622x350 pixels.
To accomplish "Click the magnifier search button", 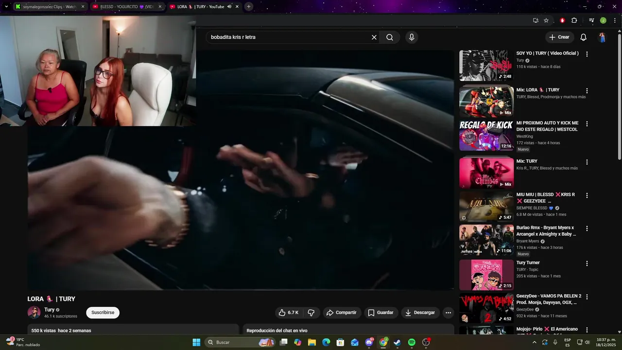I will coord(390,37).
